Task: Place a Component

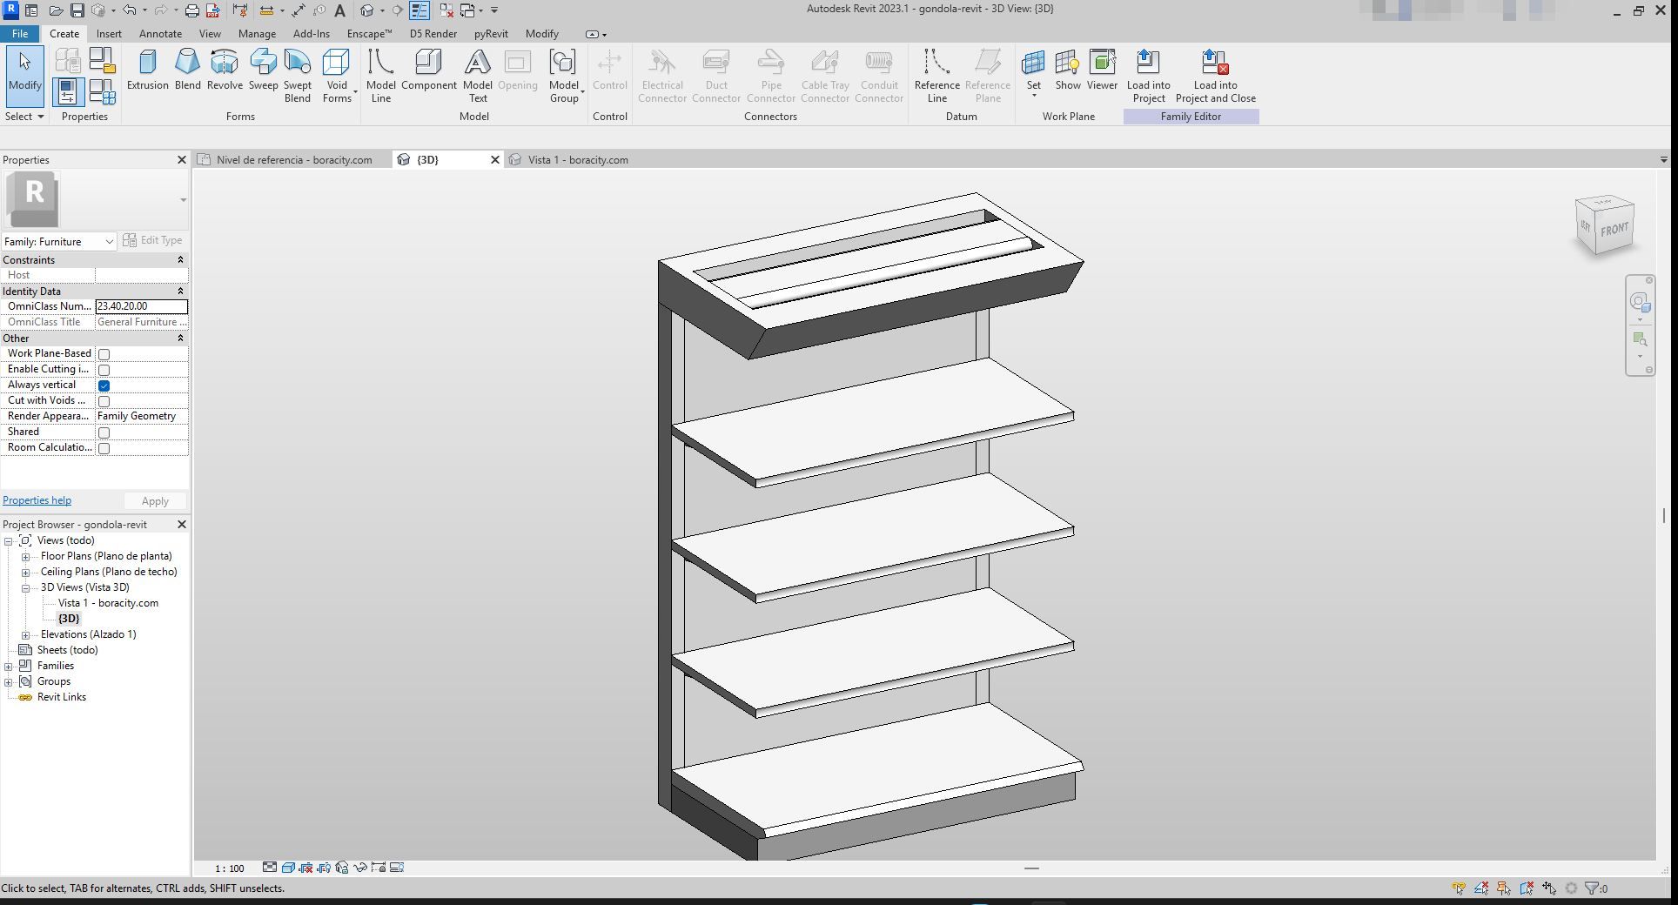Action: 428,70
